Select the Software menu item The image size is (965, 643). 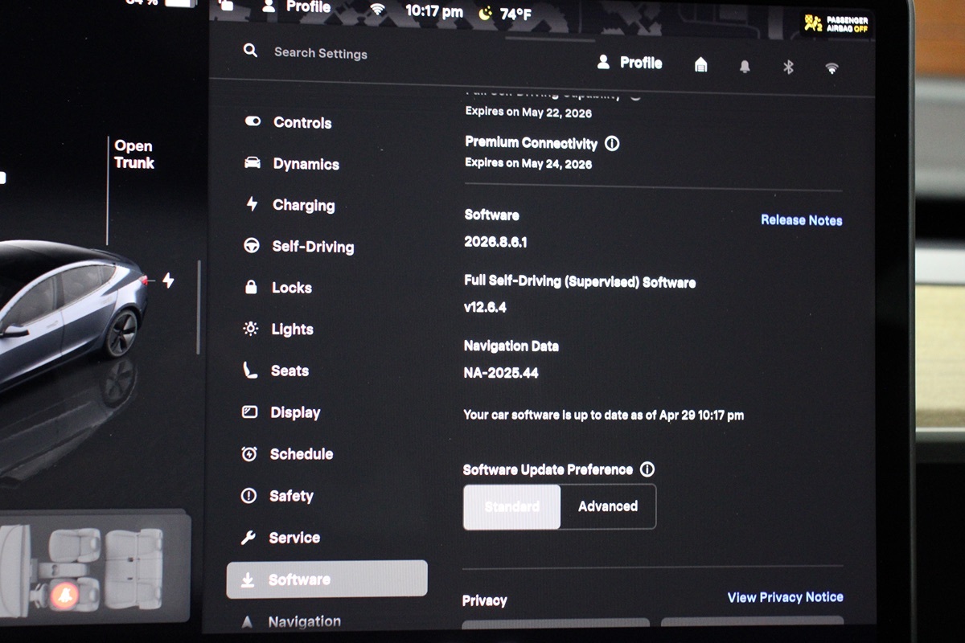coord(326,579)
